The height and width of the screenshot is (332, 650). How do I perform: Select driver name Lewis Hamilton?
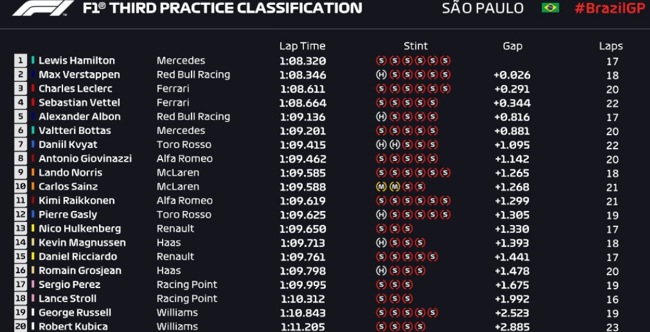click(76, 61)
